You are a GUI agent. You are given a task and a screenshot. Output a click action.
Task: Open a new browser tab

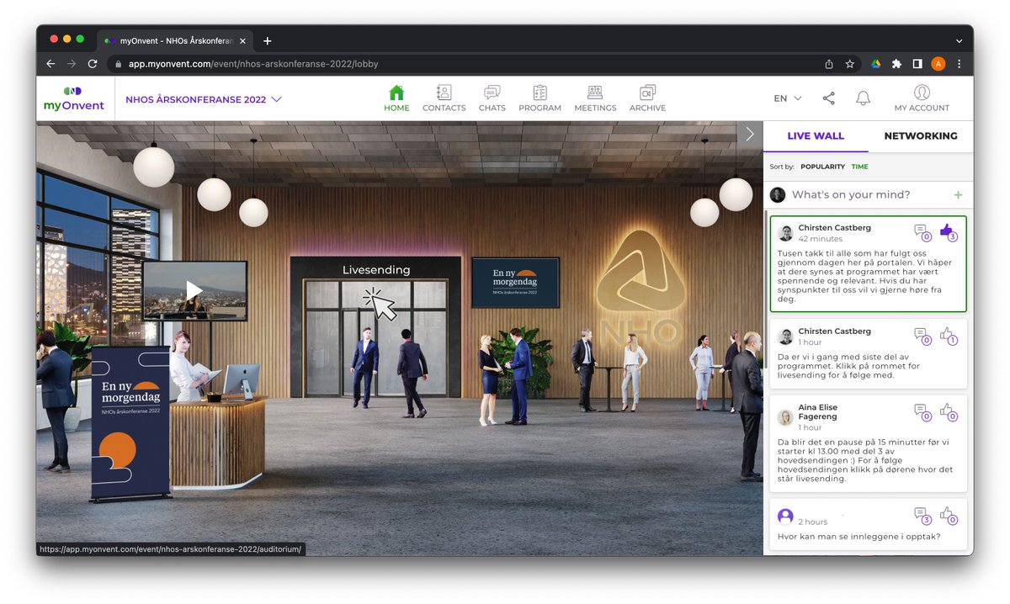(268, 40)
